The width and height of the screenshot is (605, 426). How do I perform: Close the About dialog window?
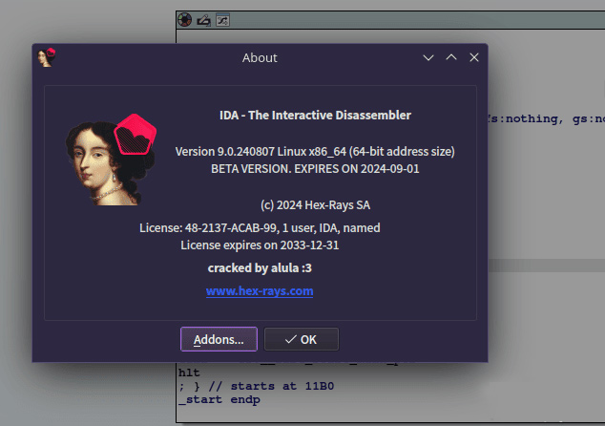[474, 57]
